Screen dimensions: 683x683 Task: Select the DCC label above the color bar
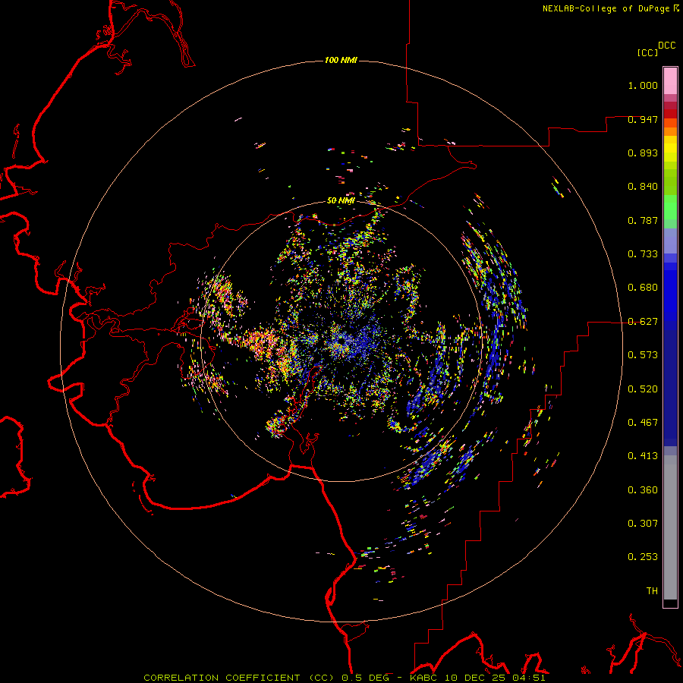[666, 46]
